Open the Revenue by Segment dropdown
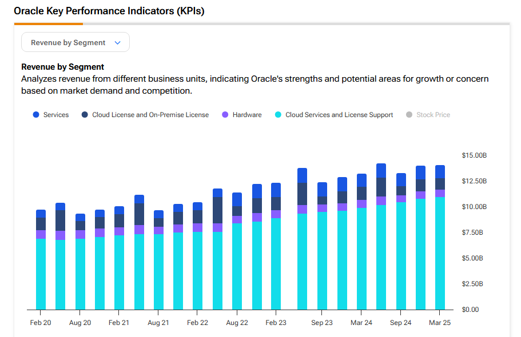The width and height of the screenshot is (521, 337). [75, 42]
